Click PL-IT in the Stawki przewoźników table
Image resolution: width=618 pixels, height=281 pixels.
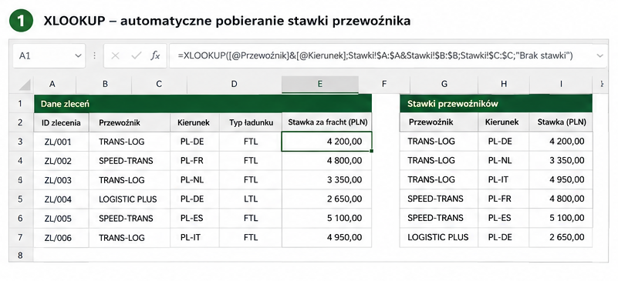coord(504,179)
